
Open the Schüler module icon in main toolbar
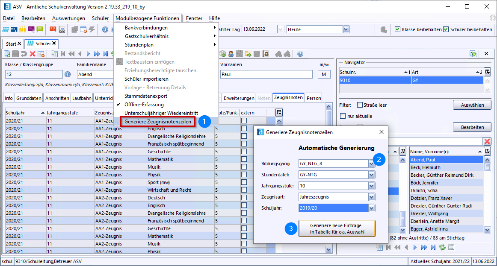6,29
